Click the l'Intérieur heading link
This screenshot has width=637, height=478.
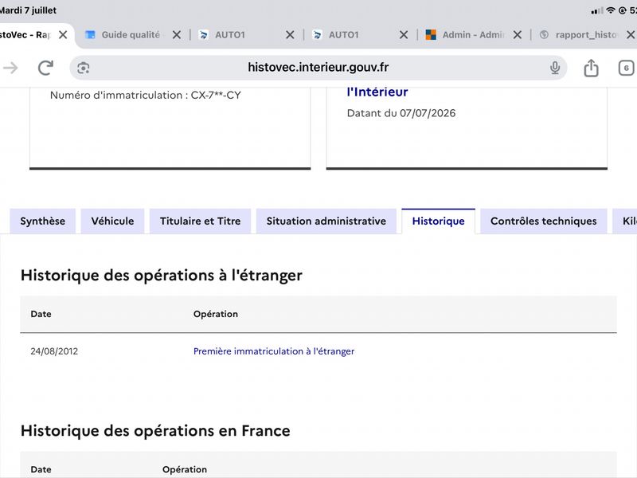(x=377, y=92)
